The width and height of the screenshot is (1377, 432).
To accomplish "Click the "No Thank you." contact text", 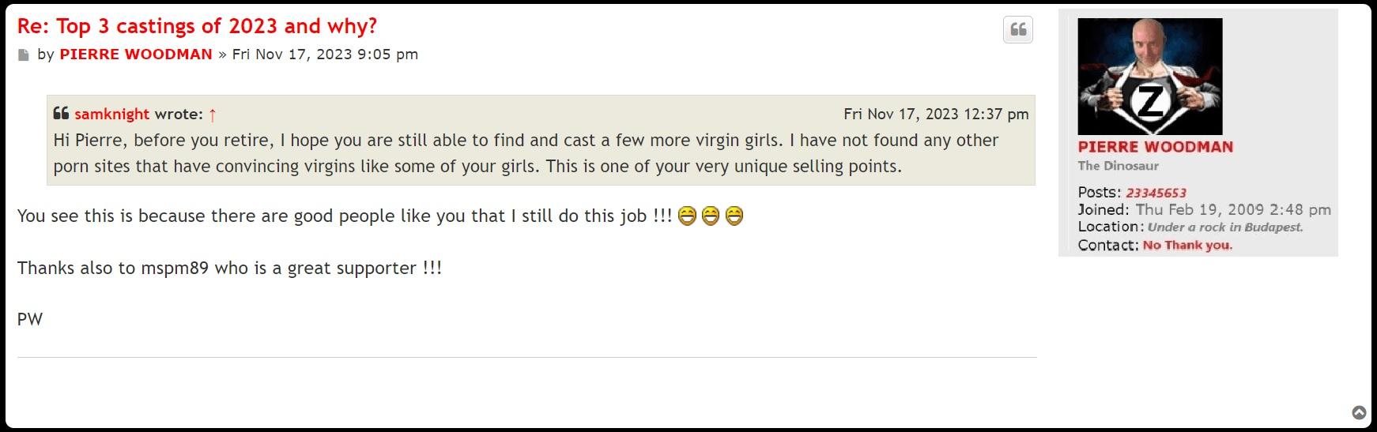I will [1187, 245].
